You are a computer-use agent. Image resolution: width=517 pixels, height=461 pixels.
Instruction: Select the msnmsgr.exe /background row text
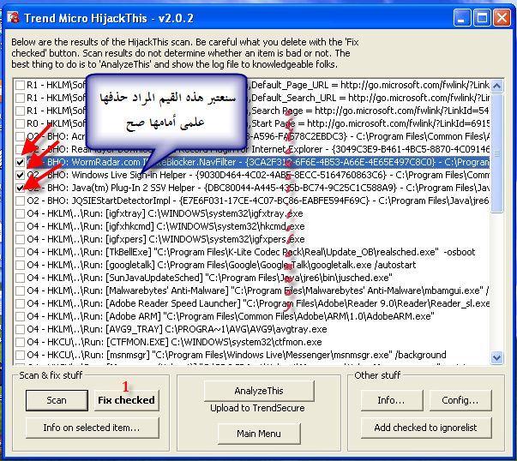tap(237, 355)
